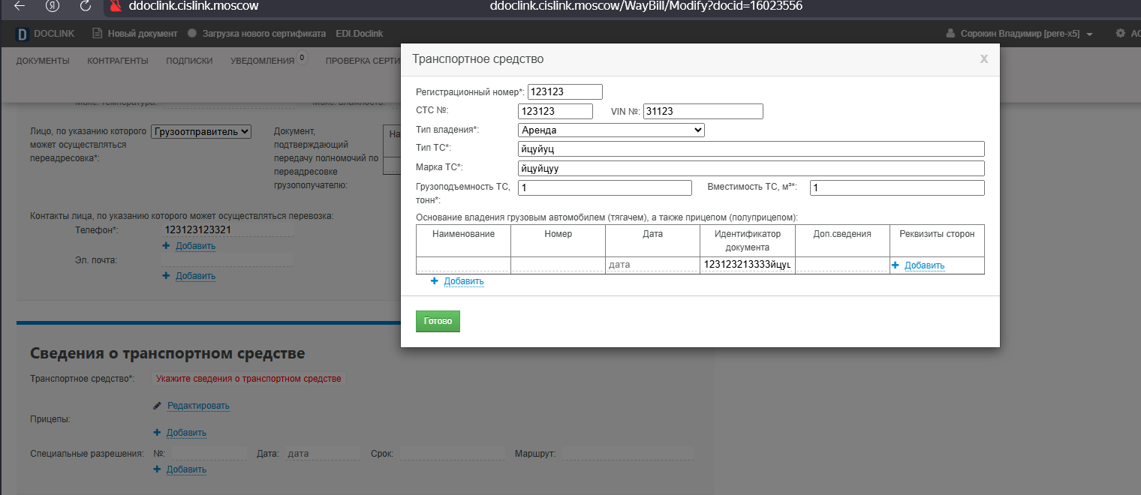Click Добавить link under Специальные разрешения
The image size is (1141, 495).
pyautogui.click(x=186, y=469)
